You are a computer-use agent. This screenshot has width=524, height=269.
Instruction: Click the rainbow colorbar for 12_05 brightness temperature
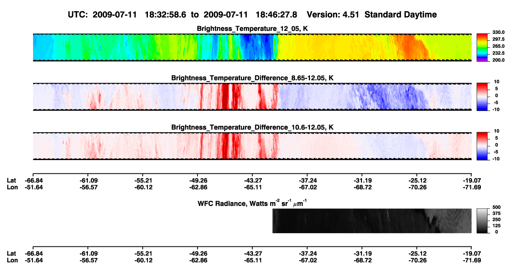(482, 47)
